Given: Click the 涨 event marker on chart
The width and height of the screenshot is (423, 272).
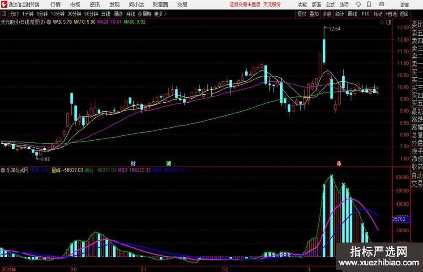Looking at the screenshot, I should coord(339,163).
